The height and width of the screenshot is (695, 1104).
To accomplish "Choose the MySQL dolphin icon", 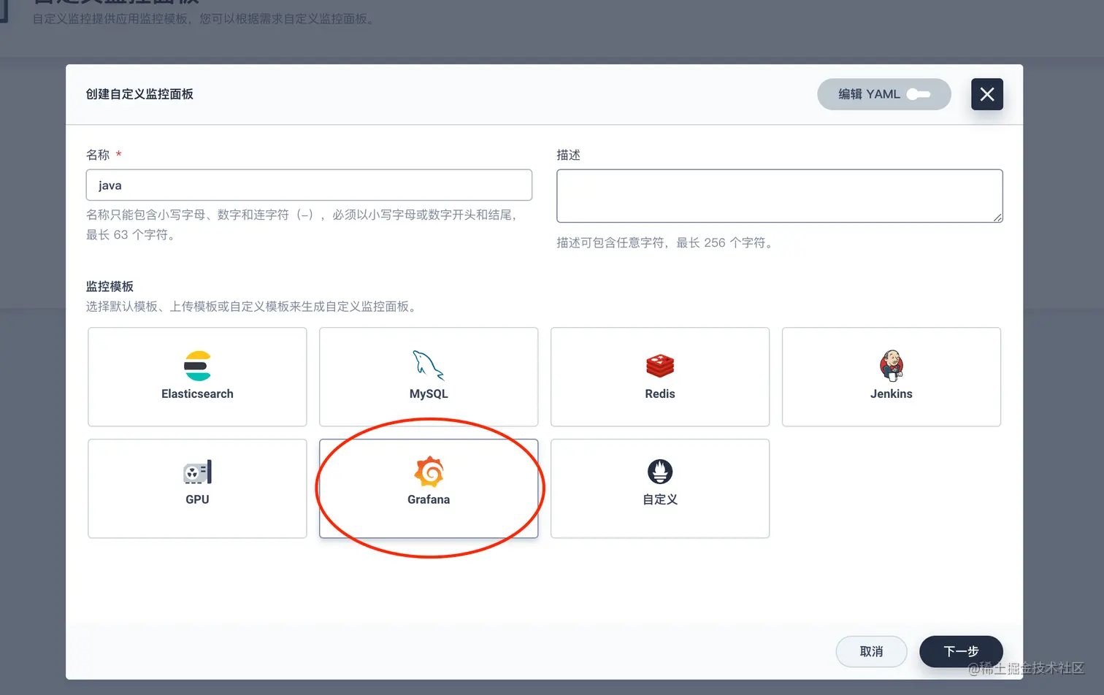I will pos(429,366).
